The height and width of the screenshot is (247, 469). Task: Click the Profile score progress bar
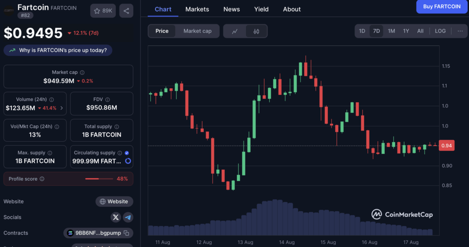(x=99, y=179)
